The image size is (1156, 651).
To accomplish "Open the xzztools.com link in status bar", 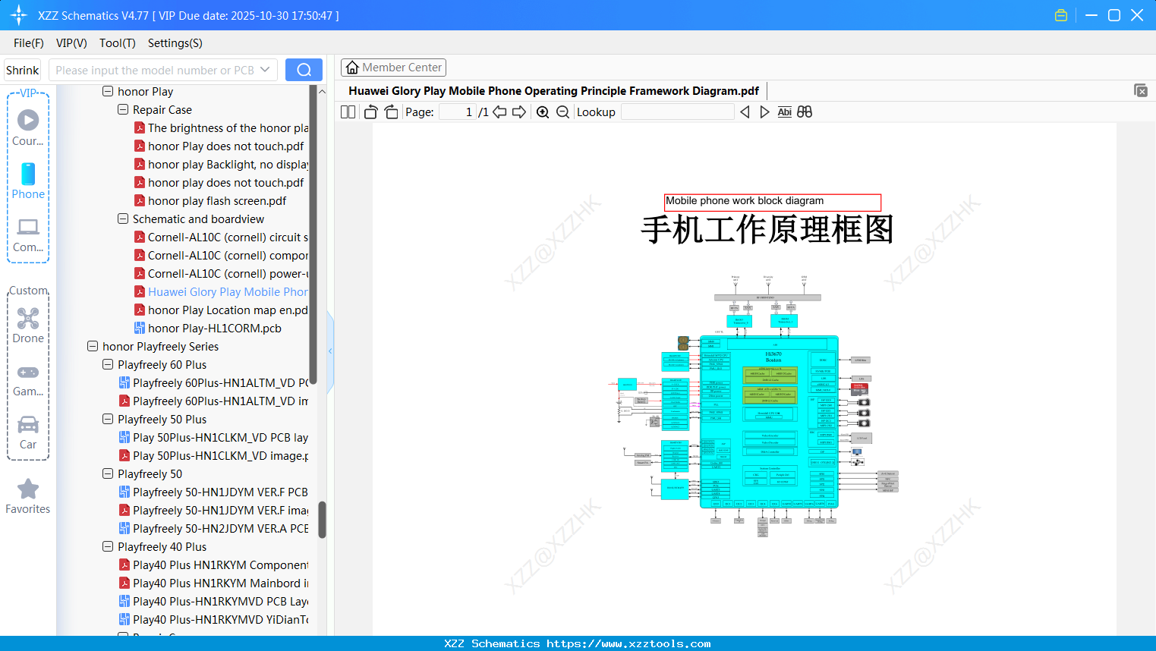I will 628,643.
